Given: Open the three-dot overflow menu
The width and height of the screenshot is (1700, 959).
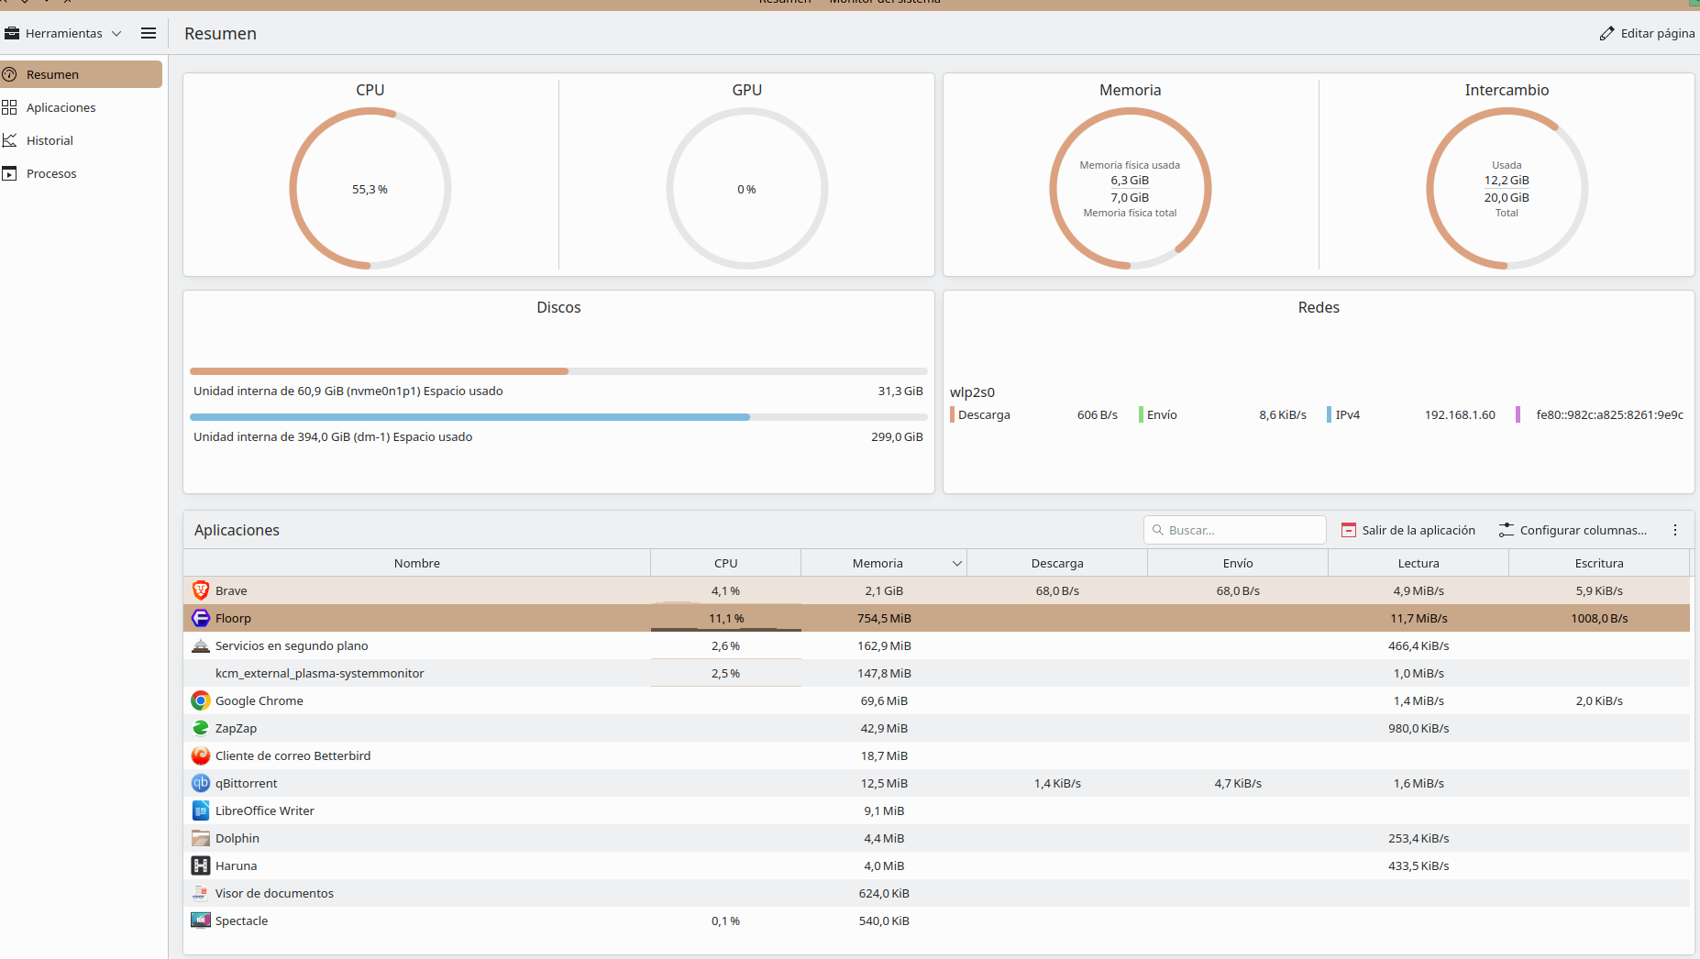Looking at the screenshot, I should [x=1675, y=530].
